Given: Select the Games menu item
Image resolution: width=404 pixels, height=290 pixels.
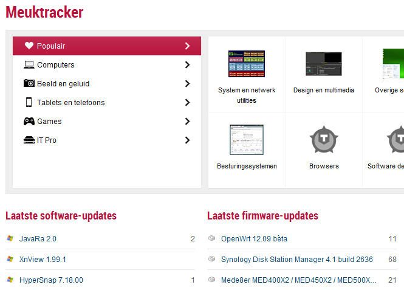Looking at the screenshot, I should [107, 121].
